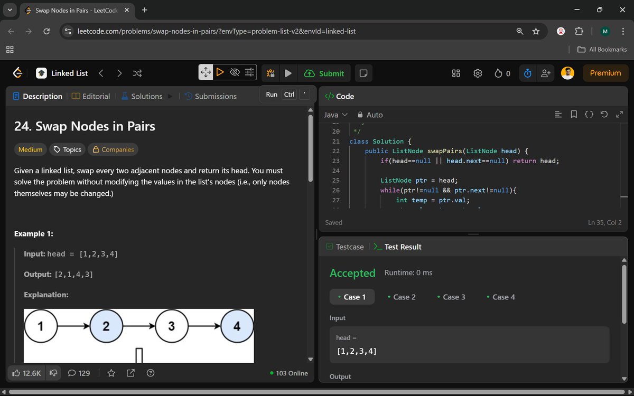This screenshot has height=396, width=634.
Task: Toggle the Auto lock option
Action: [370, 115]
